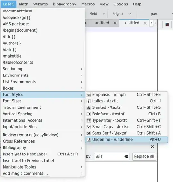Expand the Font Sizes submenu
Image resolution: width=173 pixels, height=182 pixels.
43,101
